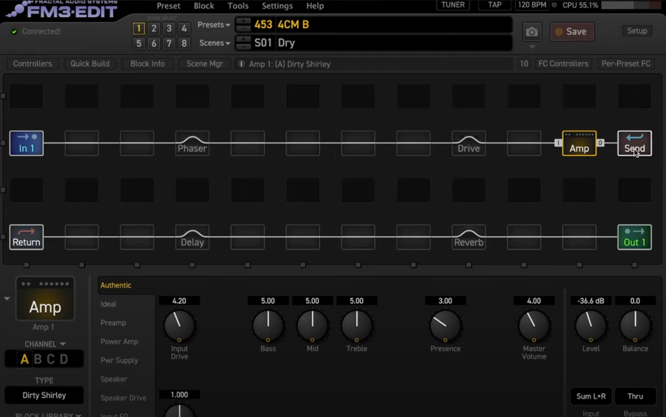Open the Scenes dropdown
This screenshot has width=666, height=417.
[214, 43]
